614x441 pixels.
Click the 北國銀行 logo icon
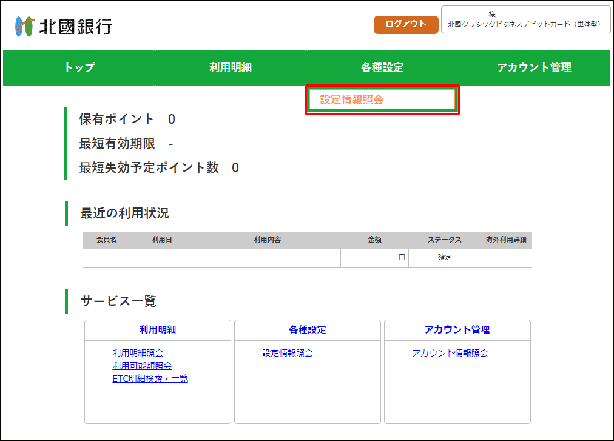tap(24, 26)
